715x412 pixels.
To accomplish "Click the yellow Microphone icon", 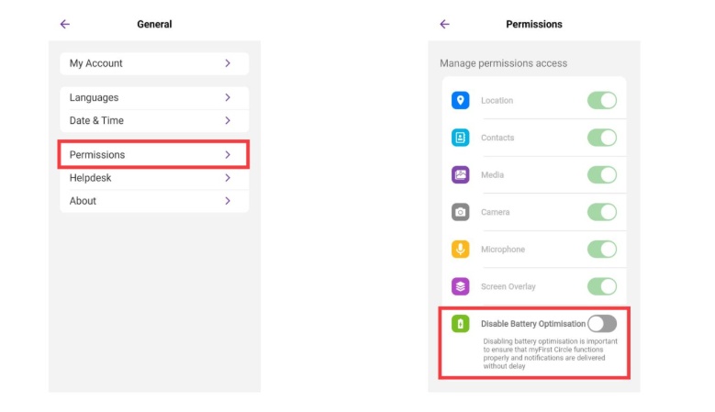I will point(460,250).
